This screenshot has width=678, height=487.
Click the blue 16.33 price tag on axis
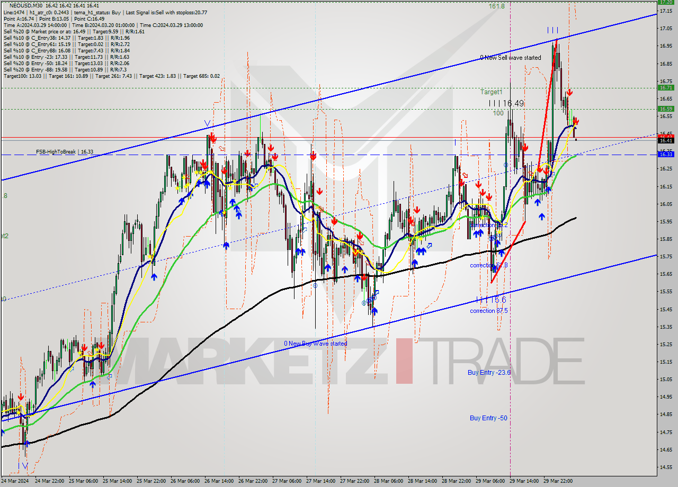click(666, 154)
